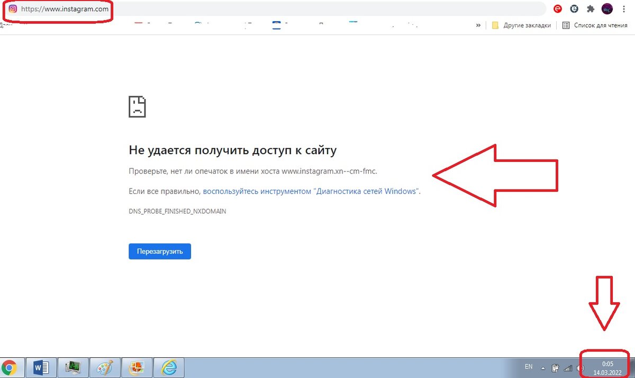Open the red 'e' browser extension
The height and width of the screenshot is (378, 635).
click(x=557, y=9)
